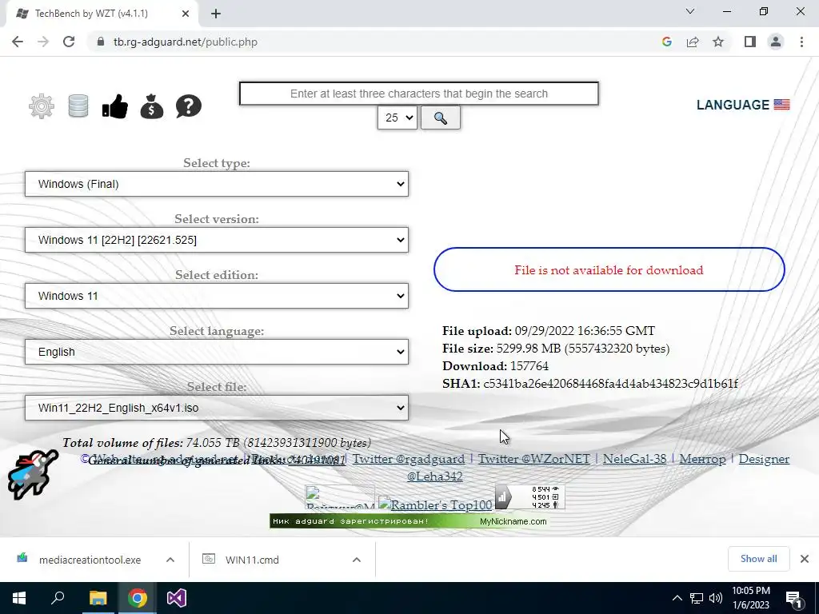This screenshot has width=819, height=614.
Task: Click the magnifier search button
Action: (x=441, y=118)
